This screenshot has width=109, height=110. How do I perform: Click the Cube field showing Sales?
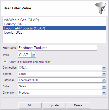[x=60, y=86]
